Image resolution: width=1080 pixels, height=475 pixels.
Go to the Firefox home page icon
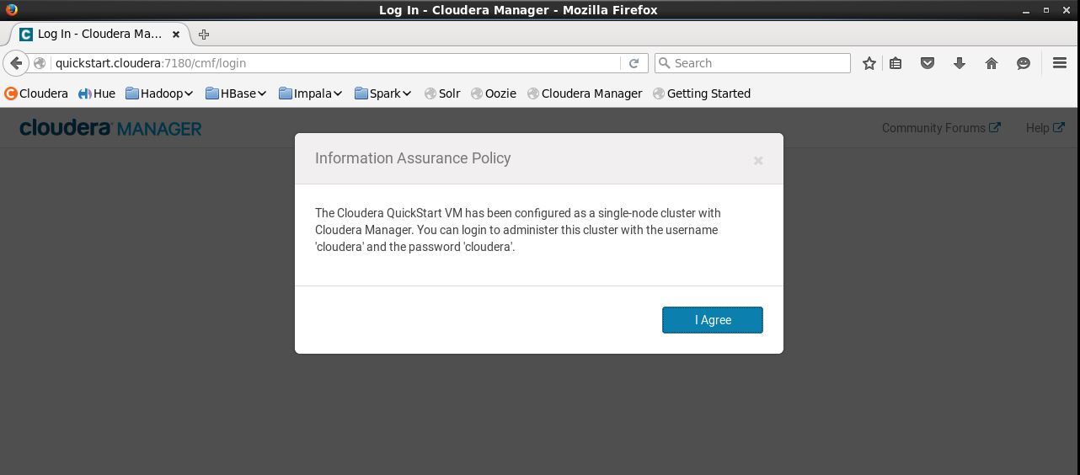(x=992, y=63)
